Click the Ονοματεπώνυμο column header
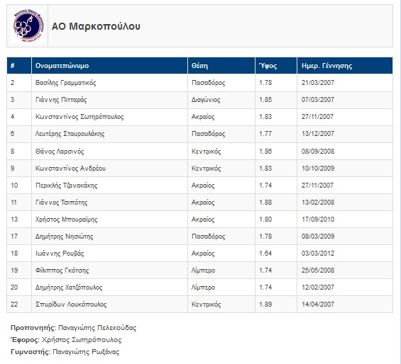This screenshot has height=364, width=401. (x=109, y=66)
